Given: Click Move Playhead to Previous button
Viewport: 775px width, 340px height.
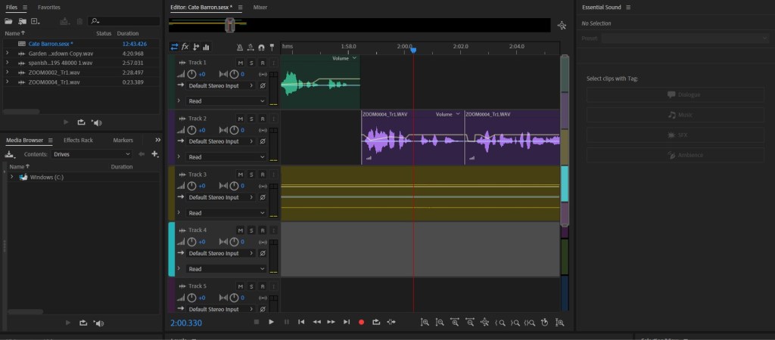Looking at the screenshot, I should click(301, 322).
